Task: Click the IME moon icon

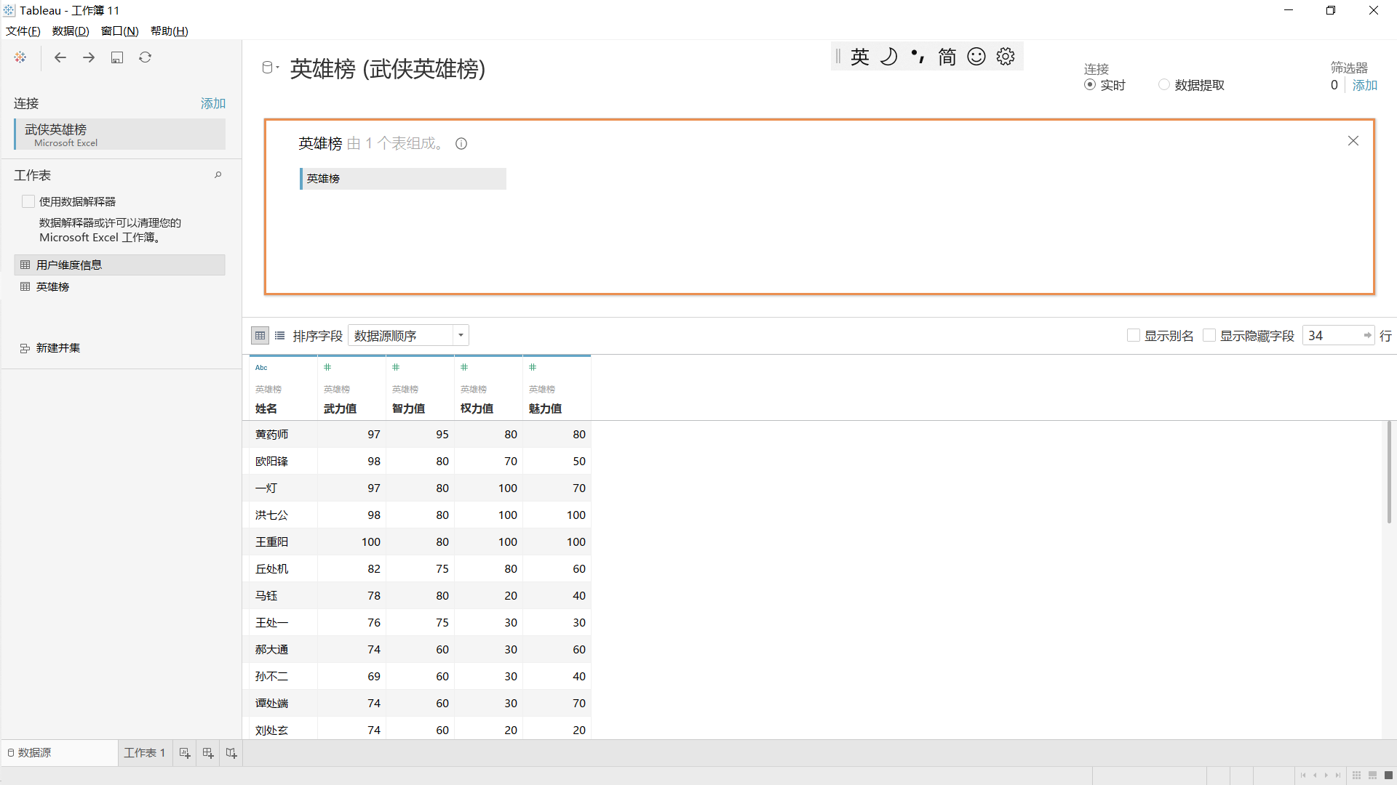Action: pyautogui.click(x=889, y=57)
